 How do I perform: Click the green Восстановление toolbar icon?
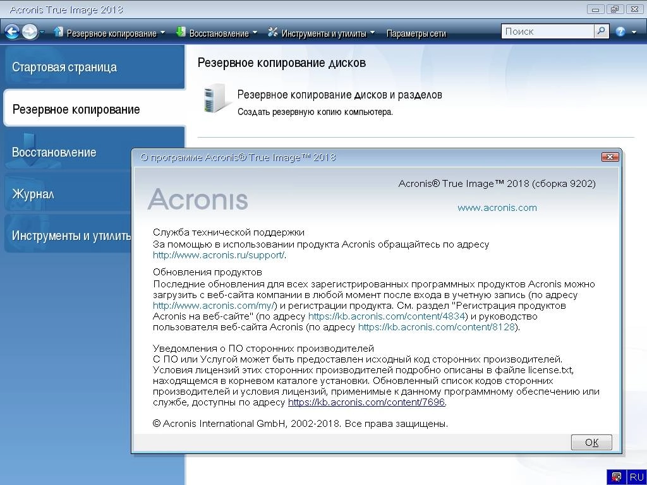[180, 32]
